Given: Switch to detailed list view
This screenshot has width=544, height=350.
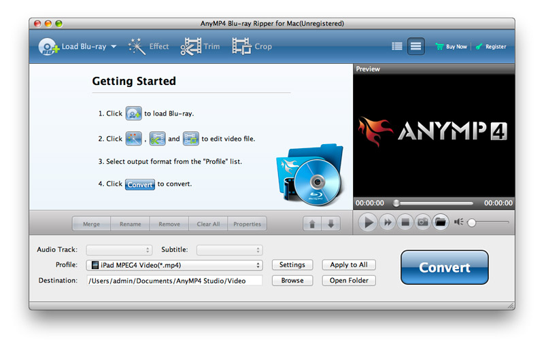Looking at the screenshot, I should (x=415, y=47).
